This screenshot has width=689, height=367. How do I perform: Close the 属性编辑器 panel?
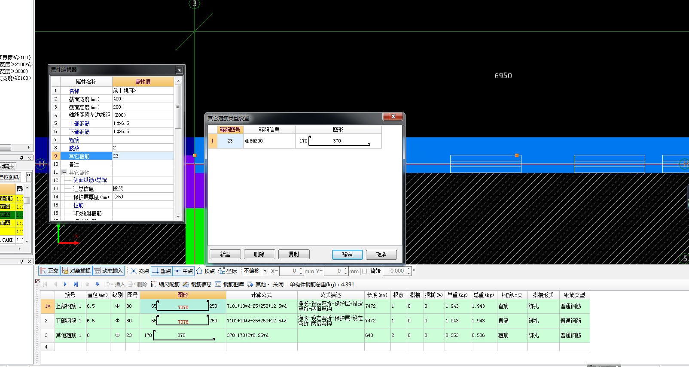[x=179, y=70]
